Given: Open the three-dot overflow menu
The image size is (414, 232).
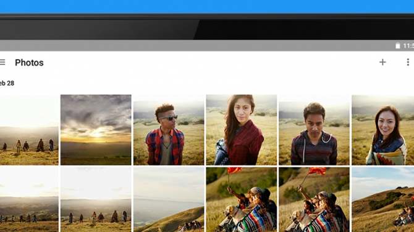Looking at the screenshot, I should coord(408,62).
